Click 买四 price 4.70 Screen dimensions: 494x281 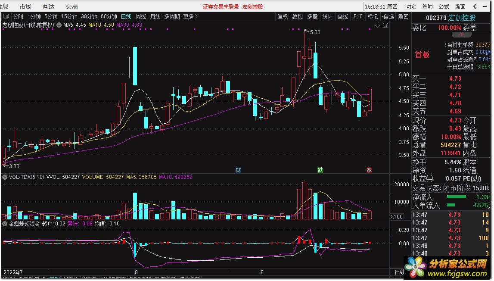tap(455, 103)
